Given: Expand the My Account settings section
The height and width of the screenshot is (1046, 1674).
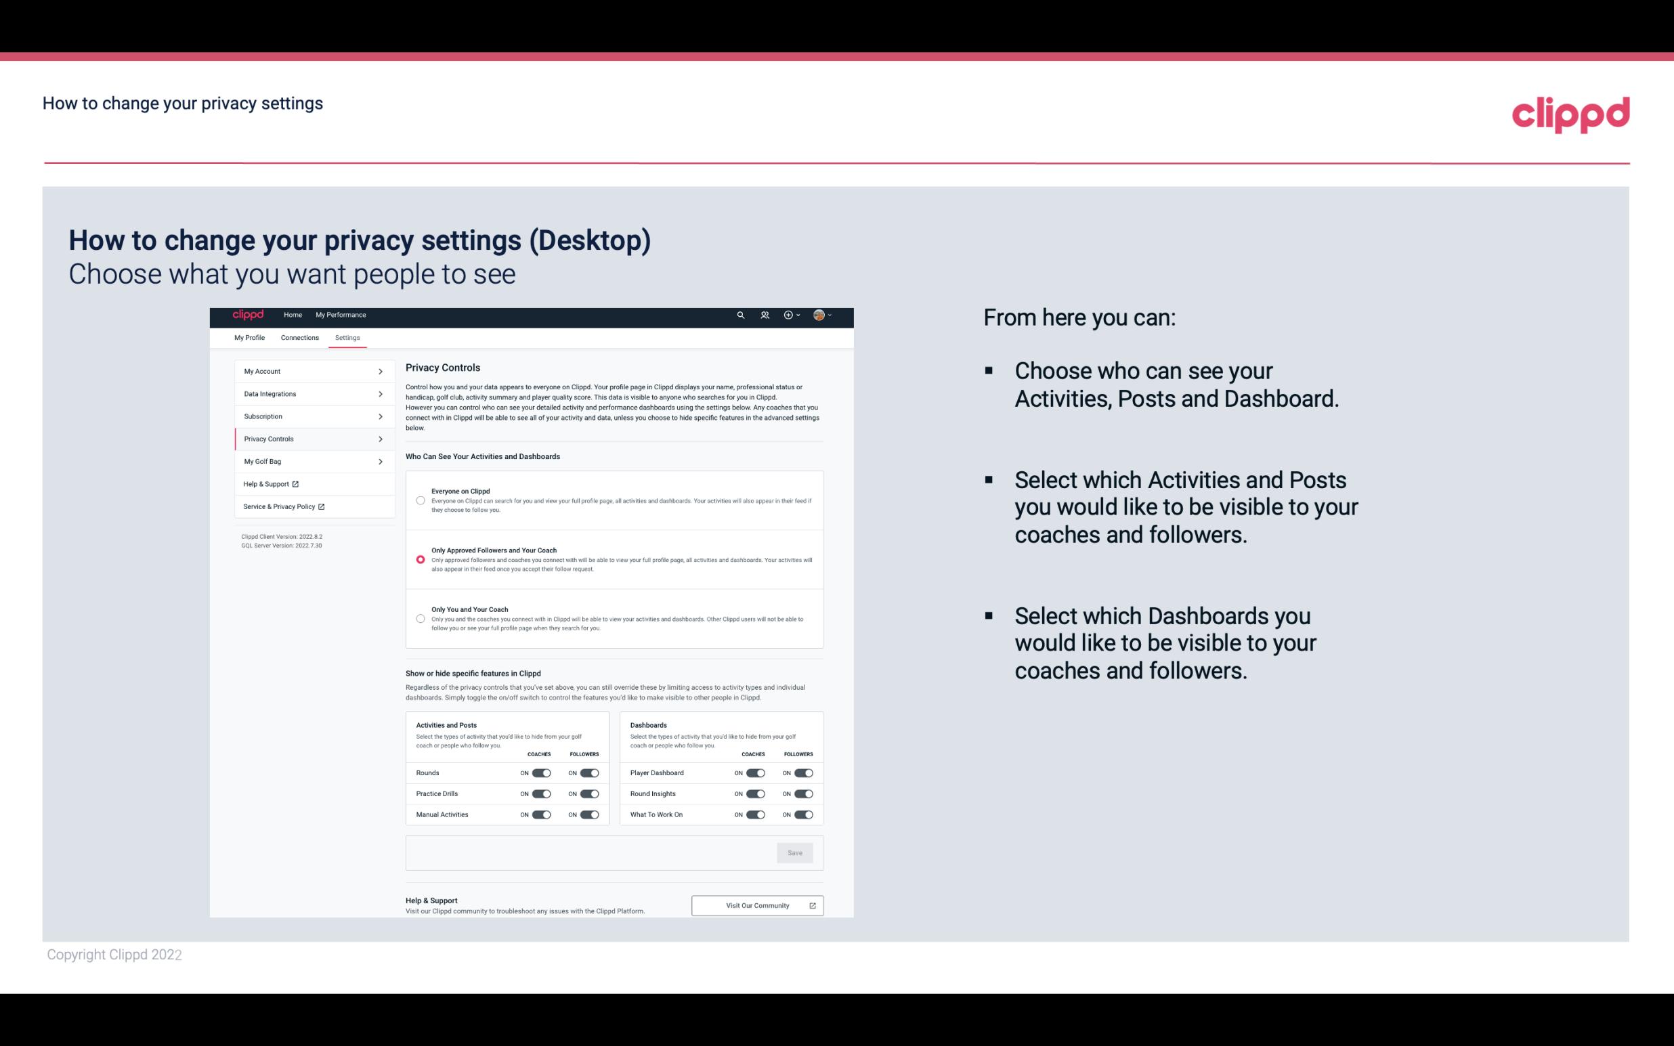Looking at the screenshot, I should point(307,371).
